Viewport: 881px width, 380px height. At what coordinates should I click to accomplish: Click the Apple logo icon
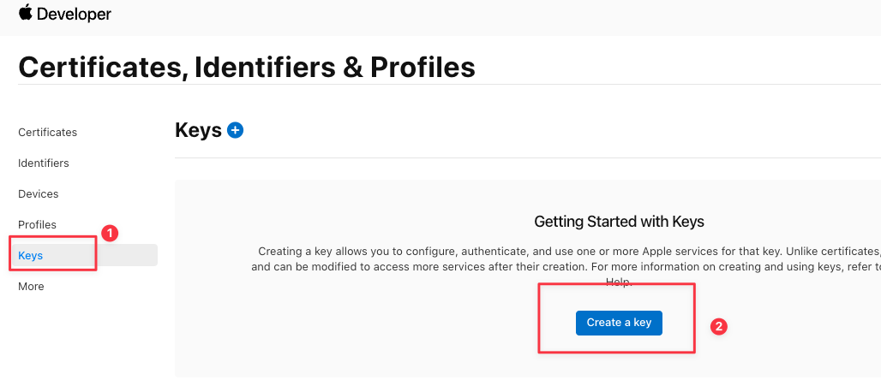coord(26,12)
